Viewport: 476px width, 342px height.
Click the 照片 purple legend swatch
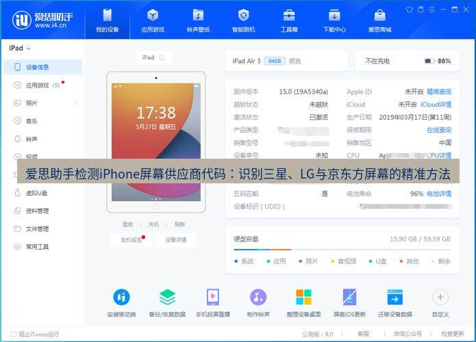[x=300, y=261]
